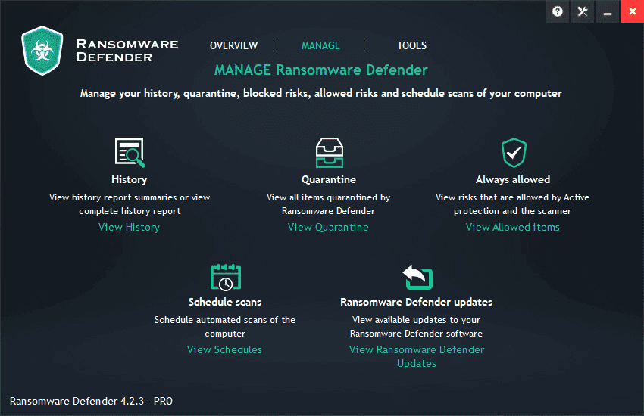Click the Quarantine inbox tray icon
Image resolution: width=644 pixels, height=416 pixels.
coord(330,153)
